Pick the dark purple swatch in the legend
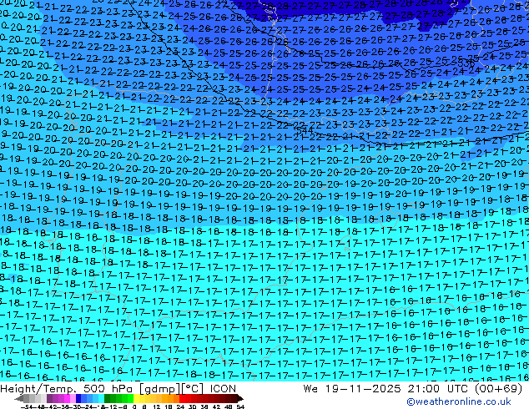The image size is (529, 409). point(49,398)
